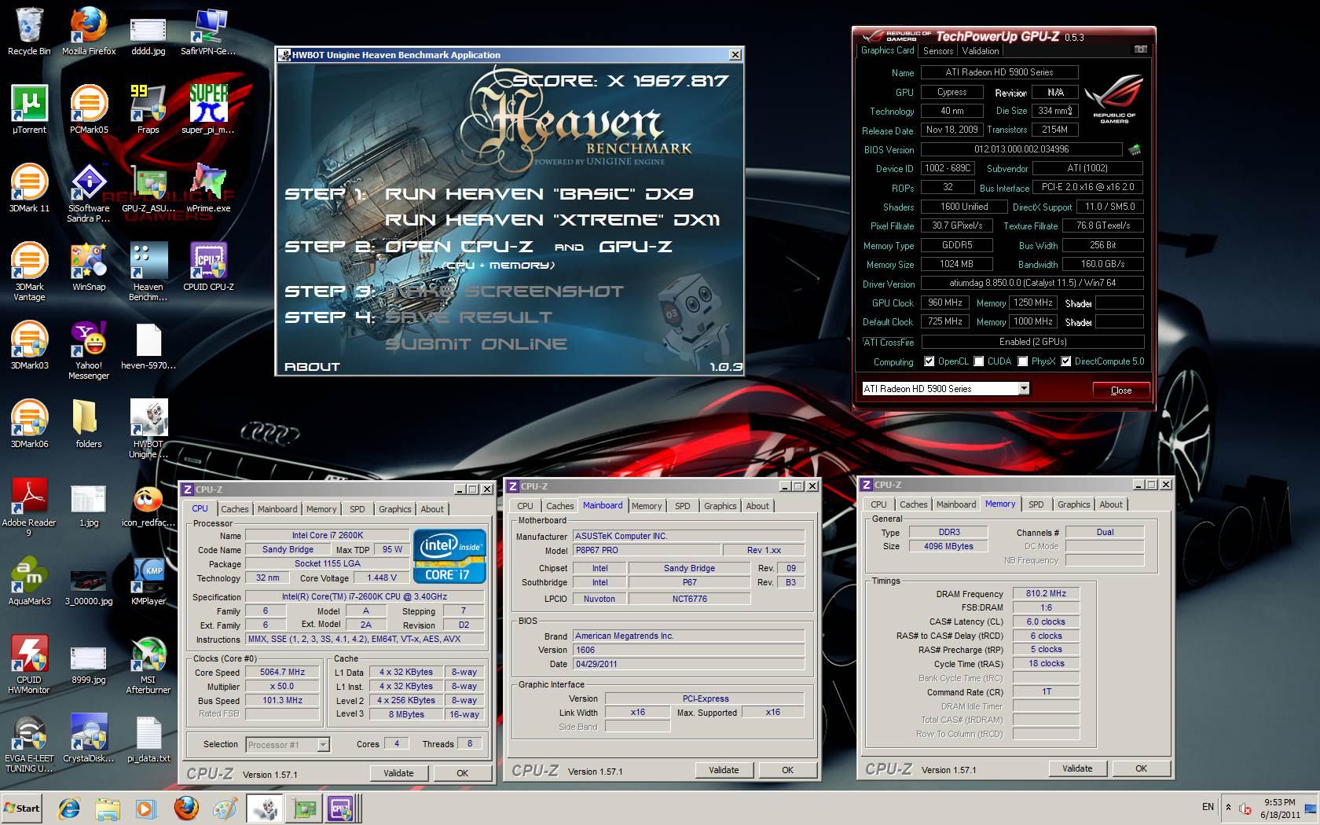The width and height of the screenshot is (1320, 825).
Task: Open the GPU-Z_ASUS desktop icon
Action: [148, 189]
